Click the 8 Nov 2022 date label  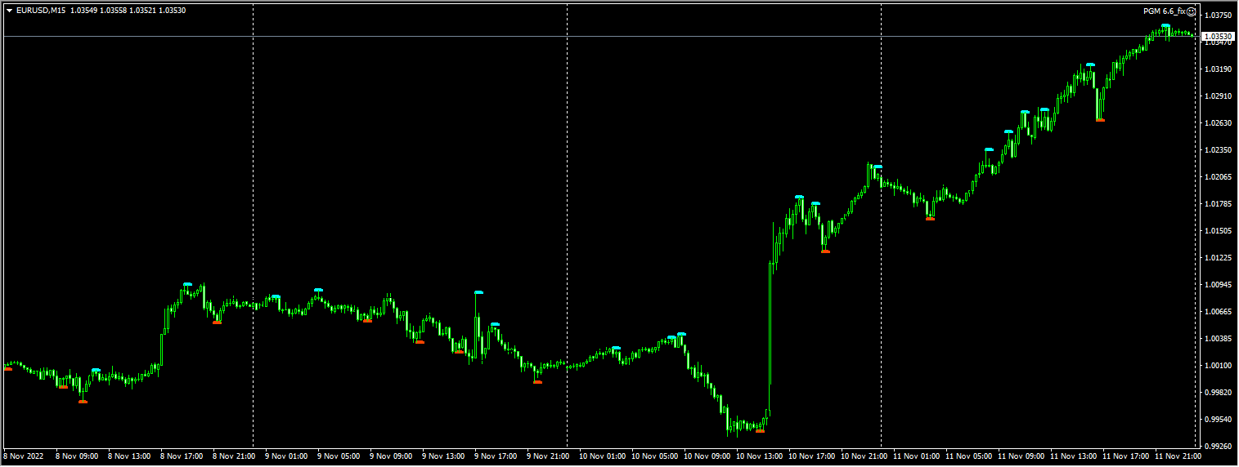coord(22,456)
